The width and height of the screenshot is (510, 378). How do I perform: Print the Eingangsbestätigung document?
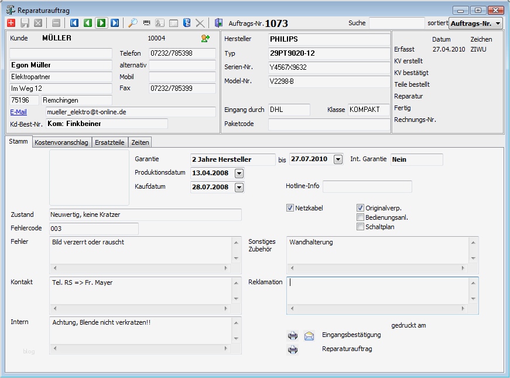(293, 336)
